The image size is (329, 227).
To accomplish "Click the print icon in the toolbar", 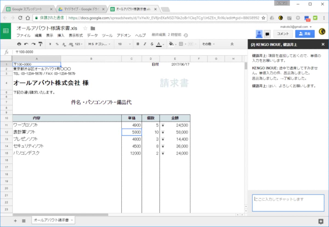I will point(19,44).
